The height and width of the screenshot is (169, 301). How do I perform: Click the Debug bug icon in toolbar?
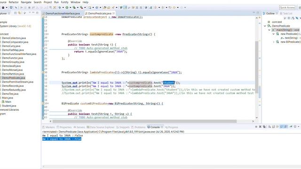click(x=60, y=8)
